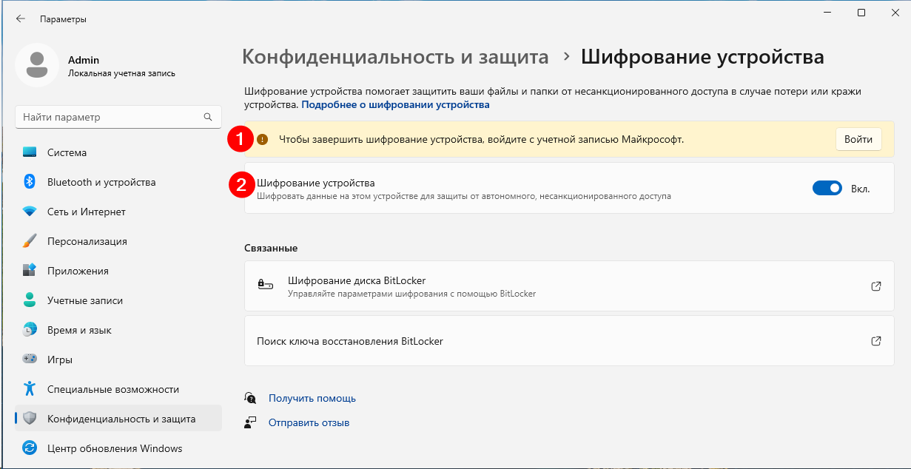Screen dimensions: 911x469
Task: Select Приложения in the sidebar
Action: pyautogui.click(x=78, y=271)
